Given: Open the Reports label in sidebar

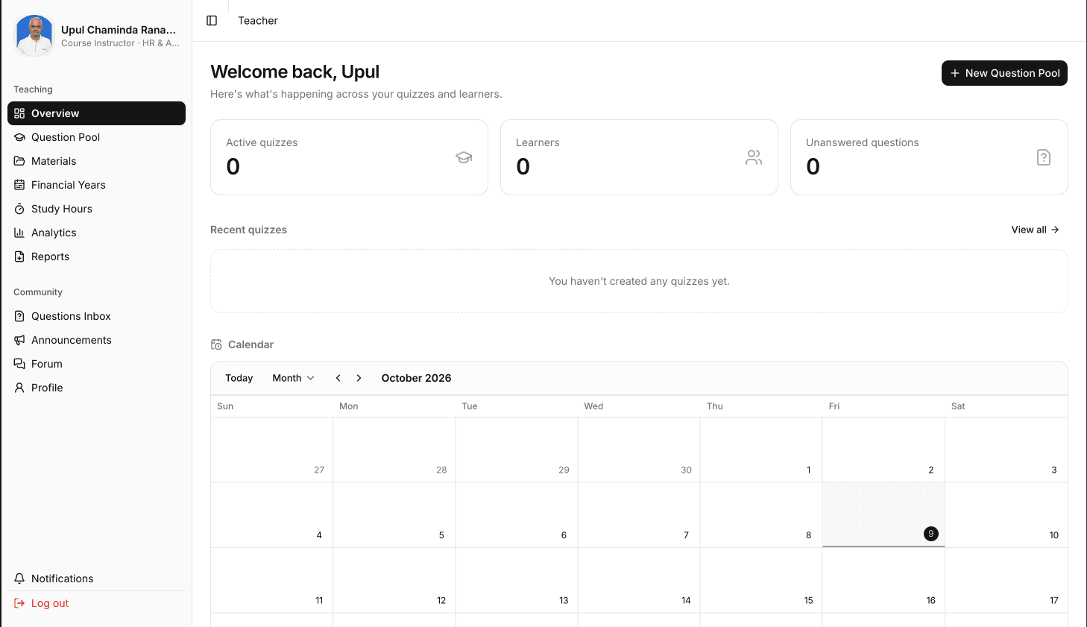Looking at the screenshot, I should point(50,256).
